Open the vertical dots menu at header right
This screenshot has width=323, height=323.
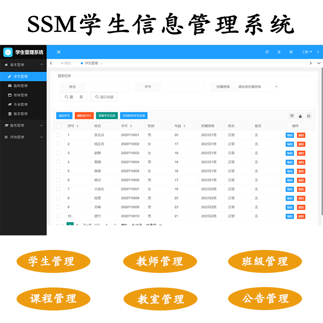[x=317, y=52]
